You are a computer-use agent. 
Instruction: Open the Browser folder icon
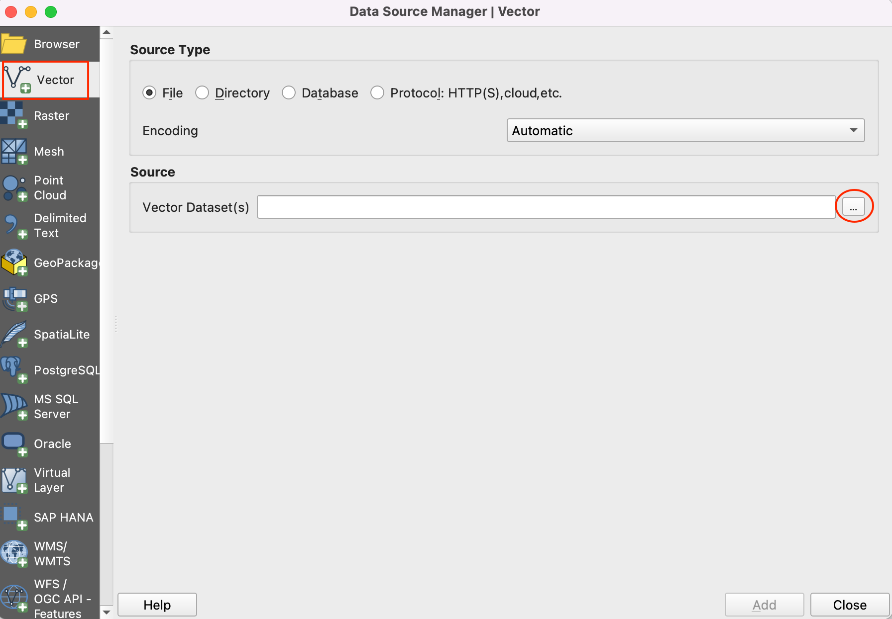14,44
